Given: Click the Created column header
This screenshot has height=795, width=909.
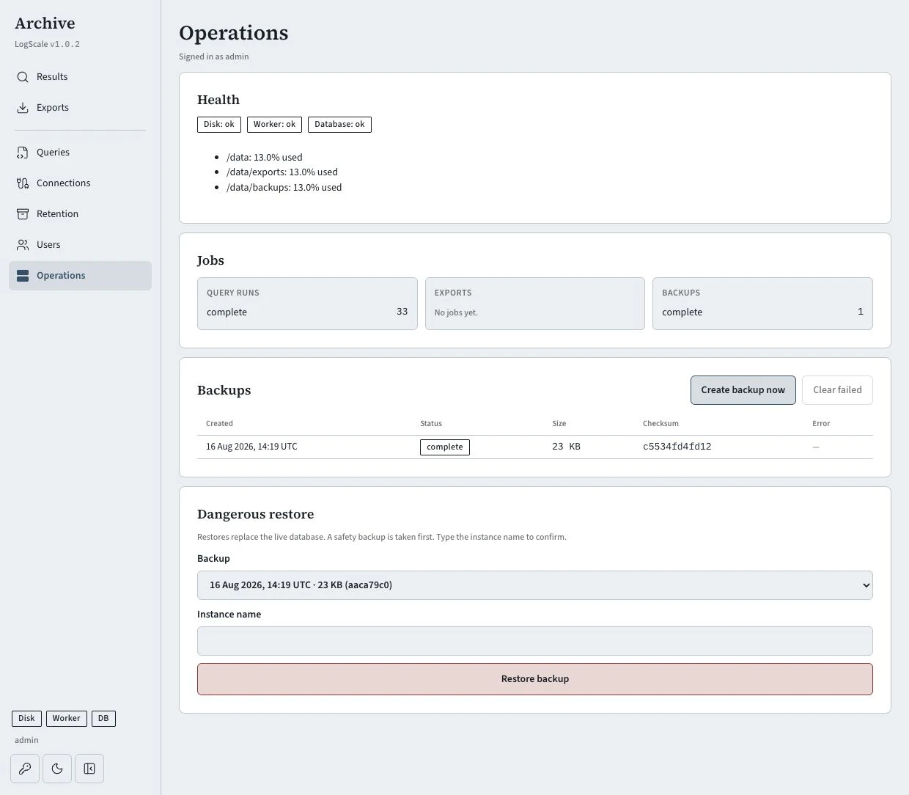Looking at the screenshot, I should (x=219, y=424).
